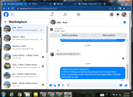Switch to the Messenger | Facebook tab
Image resolution: width=133 pixels, height=97 pixels.
tap(15, 4)
